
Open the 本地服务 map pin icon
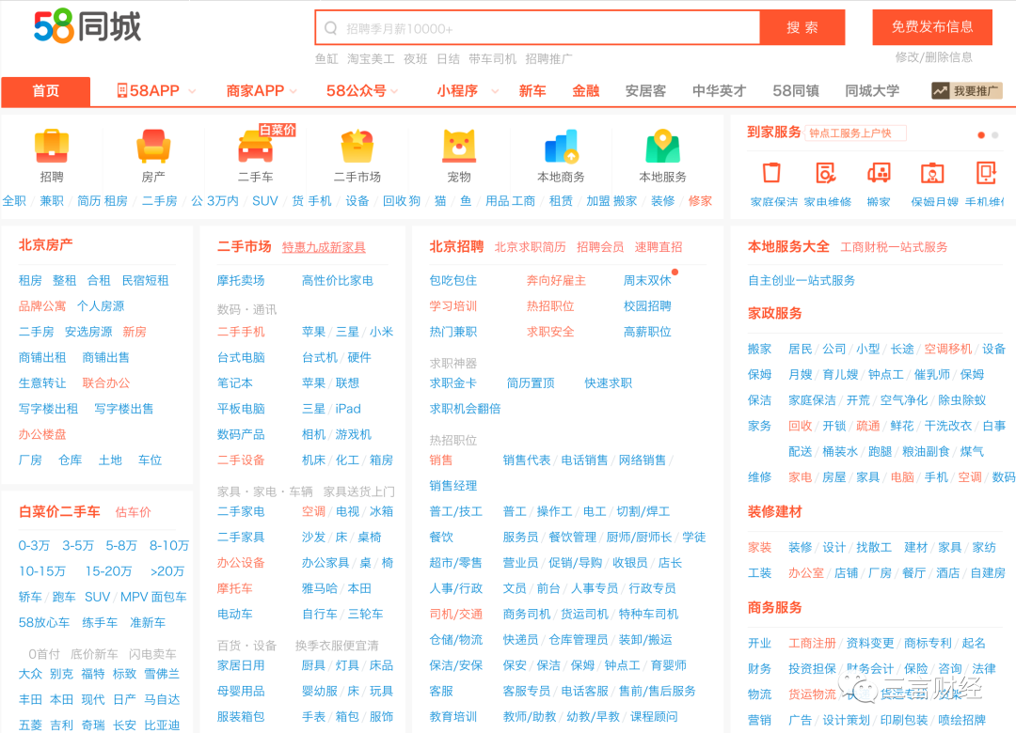click(x=663, y=146)
